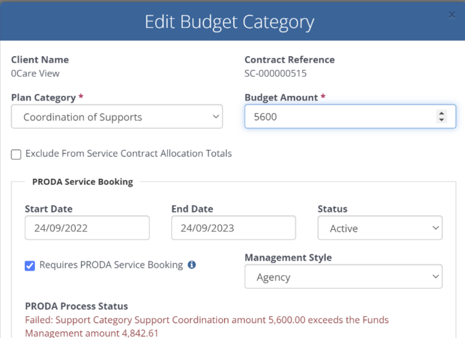Increase Budget Amount with the up stepper arrow
465x338 pixels.
[441, 113]
